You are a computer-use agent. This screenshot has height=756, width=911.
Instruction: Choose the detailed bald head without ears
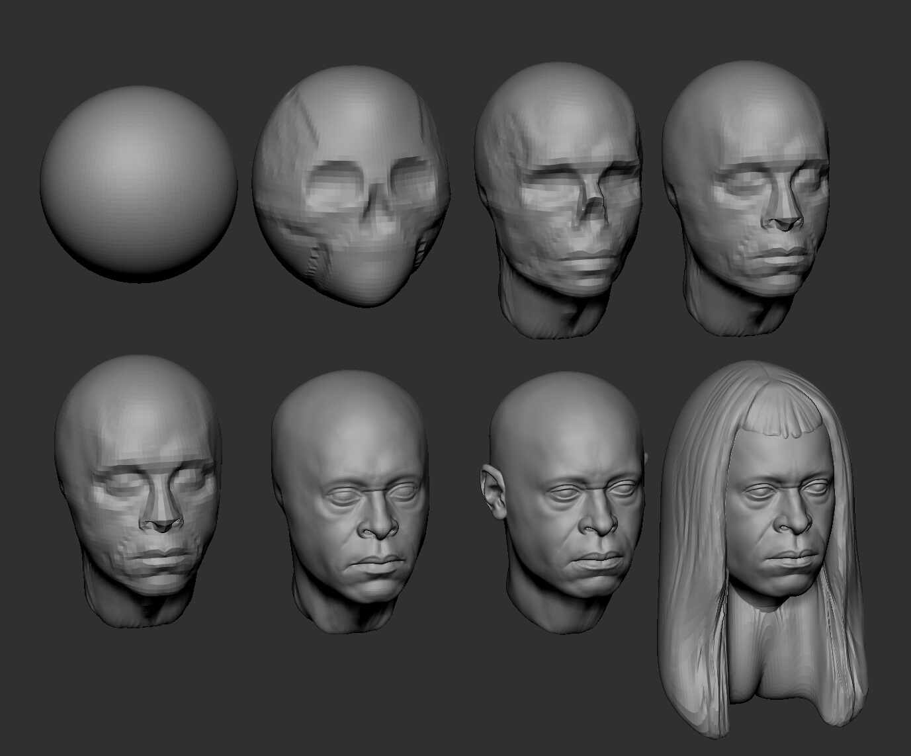[351, 496]
